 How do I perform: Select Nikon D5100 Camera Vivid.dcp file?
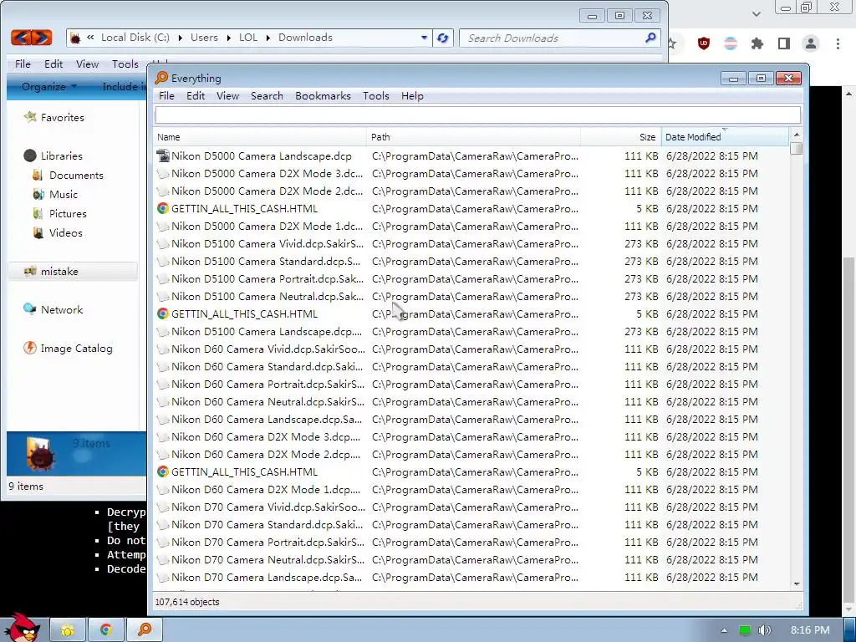click(x=267, y=244)
